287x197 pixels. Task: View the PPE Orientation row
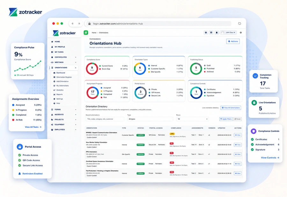pos(238,154)
